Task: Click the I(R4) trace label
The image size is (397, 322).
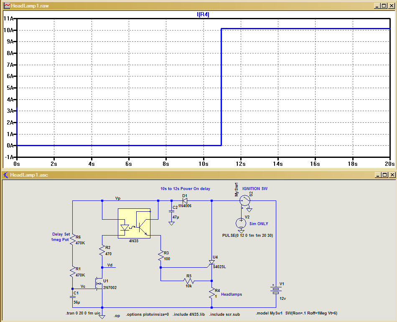Action: [203, 15]
